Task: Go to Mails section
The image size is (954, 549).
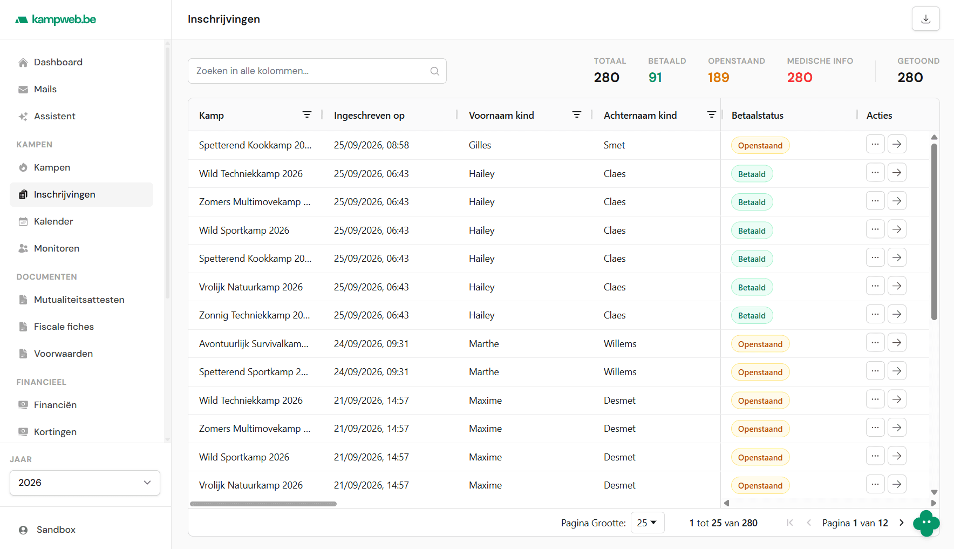Action: (x=81, y=89)
